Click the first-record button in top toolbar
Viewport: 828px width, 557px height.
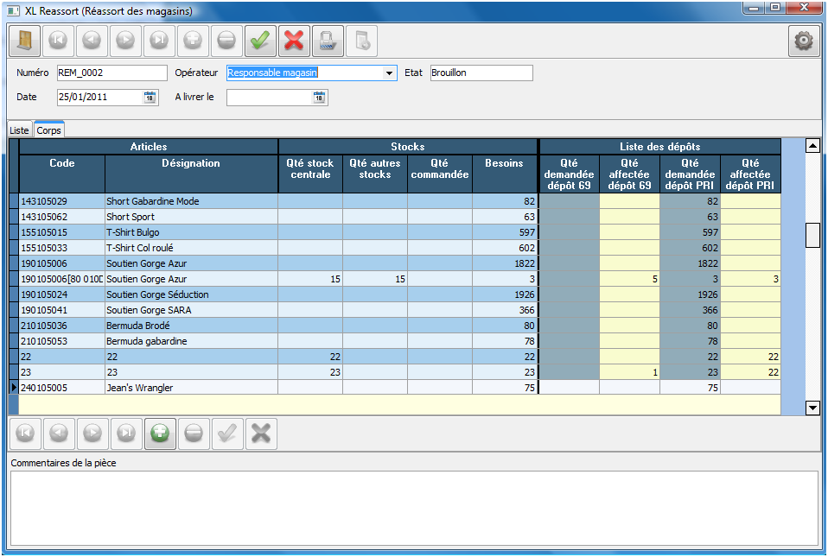[x=58, y=40]
